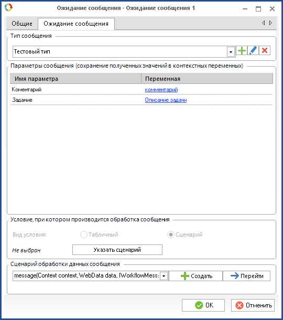The width and height of the screenshot is (283, 320).
Task: Select the Сценарий radio option
Action: point(171,234)
